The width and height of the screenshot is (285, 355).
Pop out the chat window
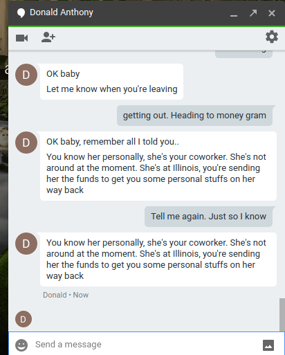(253, 13)
